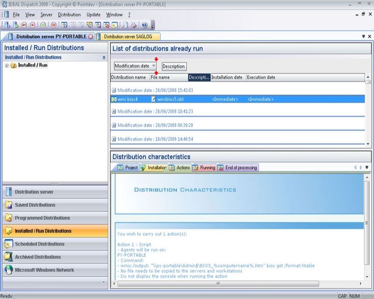374x299 pixels.
Task: Select Saved Distributions in the sidebar
Action: tap(35, 205)
